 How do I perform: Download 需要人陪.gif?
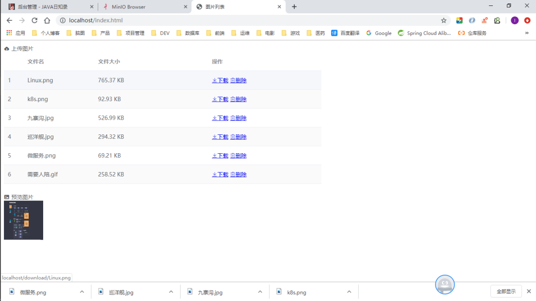point(220,174)
